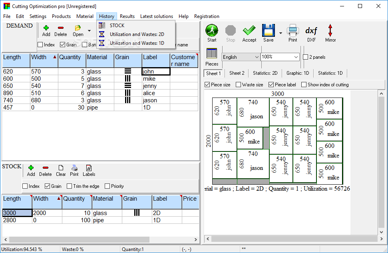Click the Mirror red arrows icon
This screenshot has height=253, width=388.
330,30
